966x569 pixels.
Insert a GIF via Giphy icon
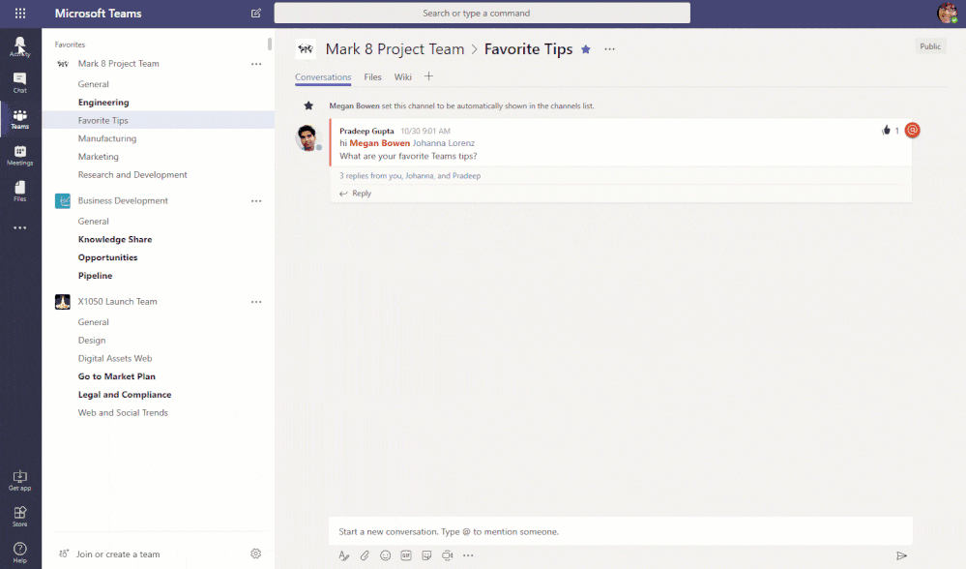(406, 555)
